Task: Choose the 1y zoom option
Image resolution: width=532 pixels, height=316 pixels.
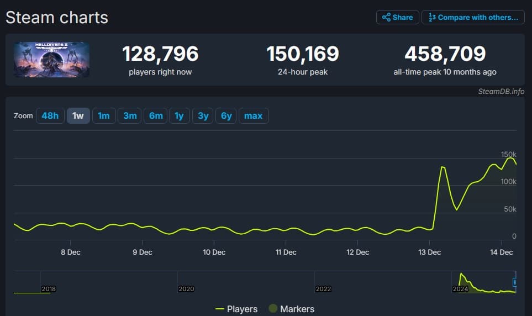Action: point(179,116)
